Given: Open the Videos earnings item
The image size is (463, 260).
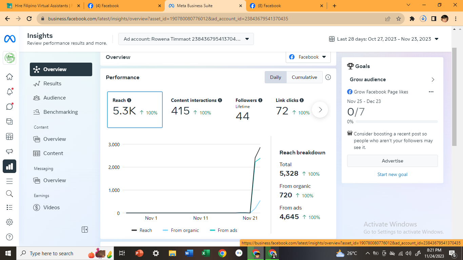Looking at the screenshot, I should (61, 208).
